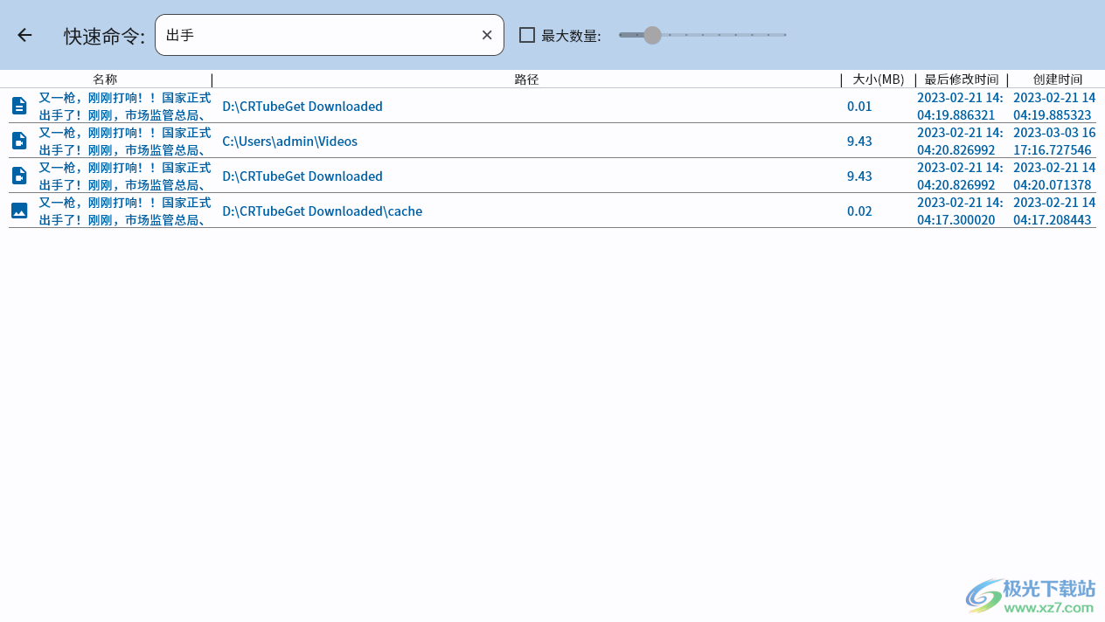Image resolution: width=1105 pixels, height=622 pixels.
Task: Sort by the 创建时间 column header
Action: [x=1058, y=79]
